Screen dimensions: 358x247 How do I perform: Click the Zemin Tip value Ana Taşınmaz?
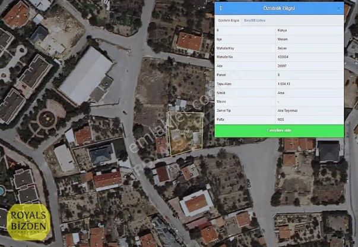287,110
